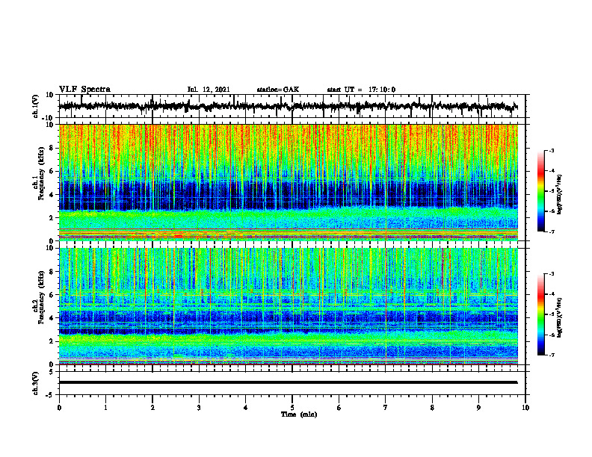The width and height of the screenshot is (592, 457).
Task: Click the ch.1 spectrogram '6' kHz tick label
Action: pos(52,171)
